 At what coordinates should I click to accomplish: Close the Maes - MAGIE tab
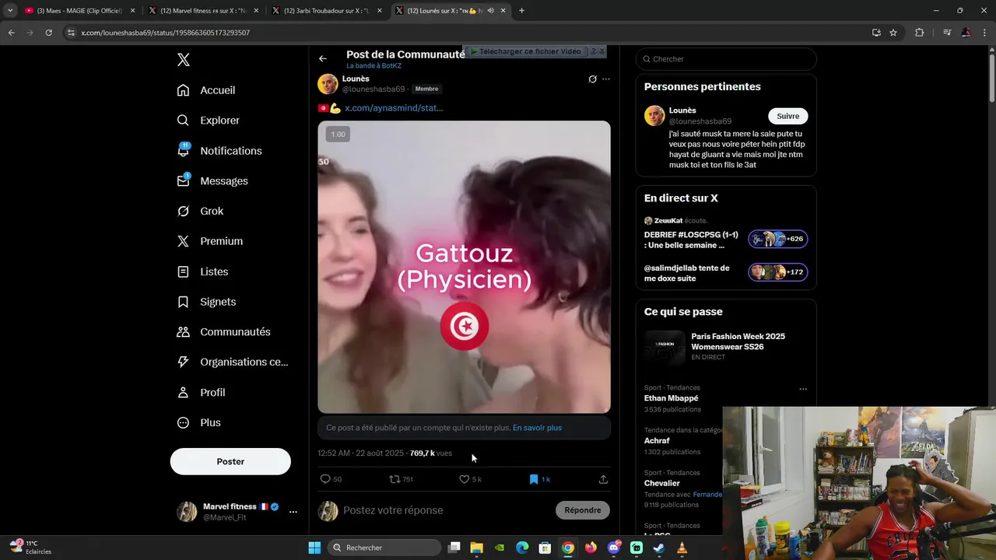[132, 11]
